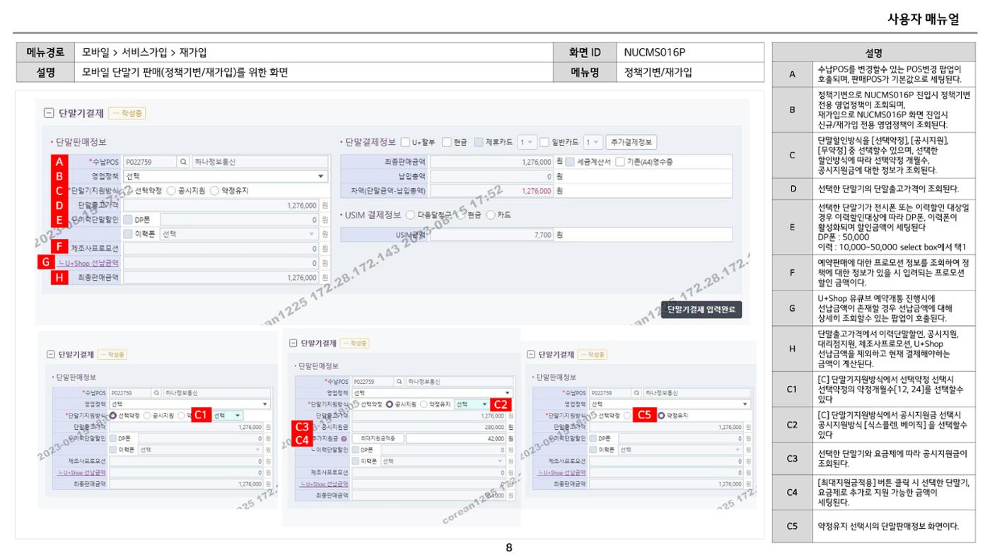Check the U+할부 payment checkbox
The width and height of the screenshot is (990, 557).
[405, 142]
